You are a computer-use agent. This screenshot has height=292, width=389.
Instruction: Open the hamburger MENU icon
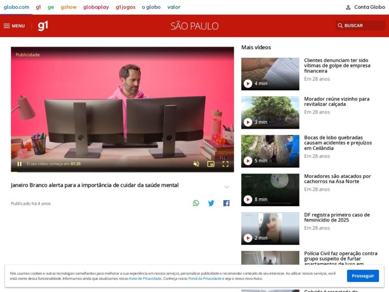coord(7,26)
